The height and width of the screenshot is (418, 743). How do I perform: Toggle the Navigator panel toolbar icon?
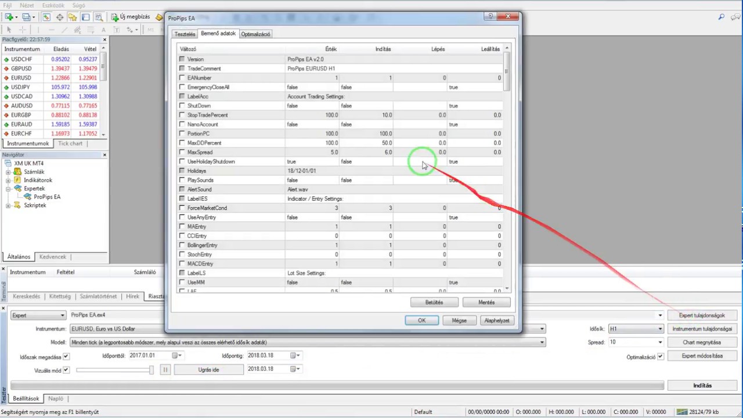[x=72, y=17]
